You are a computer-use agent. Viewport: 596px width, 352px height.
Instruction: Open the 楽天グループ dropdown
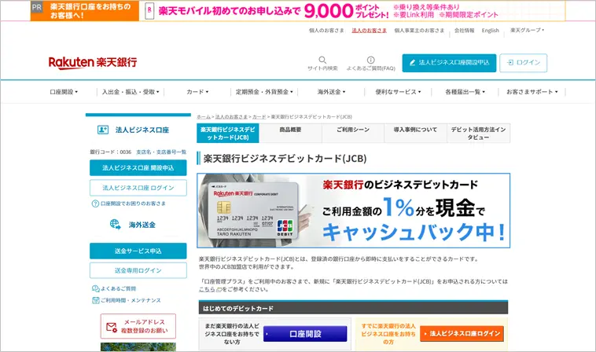point(527,31)
